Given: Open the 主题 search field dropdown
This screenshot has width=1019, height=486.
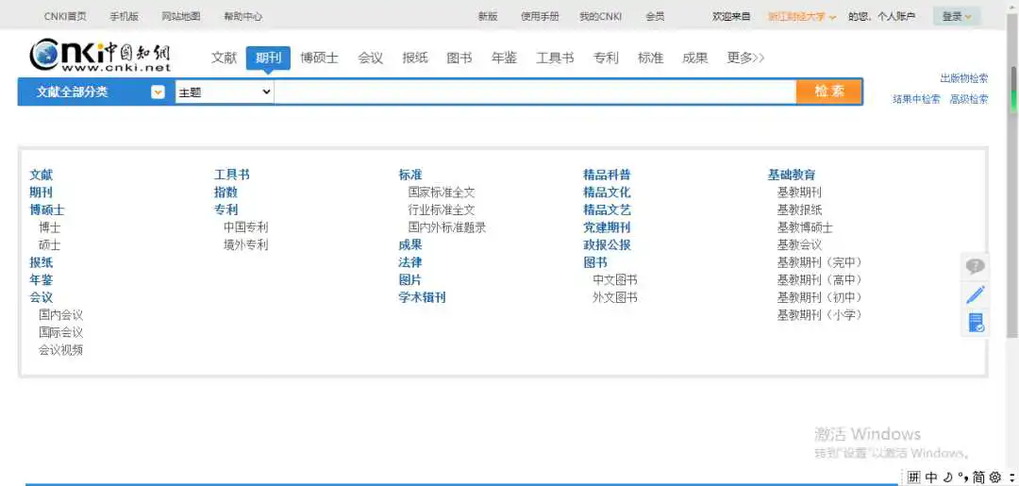Looking at the screenshot, I should 225,92.
